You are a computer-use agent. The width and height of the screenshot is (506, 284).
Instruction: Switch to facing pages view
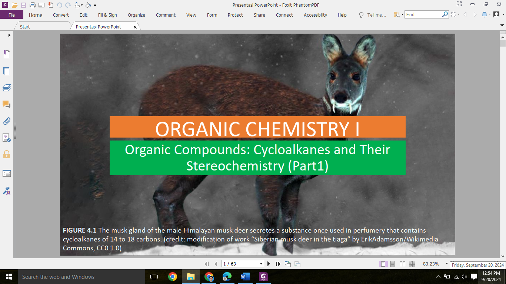pos(403,264)
